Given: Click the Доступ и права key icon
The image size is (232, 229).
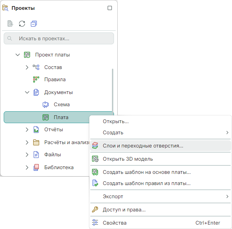Looking at the screenshot, I should [x=95, y=210].
